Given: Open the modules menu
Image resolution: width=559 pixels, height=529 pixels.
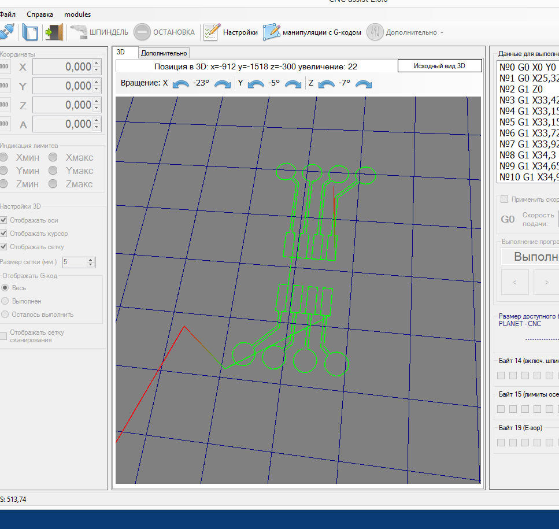Looking at the screenshot, I should click(77, 14).
